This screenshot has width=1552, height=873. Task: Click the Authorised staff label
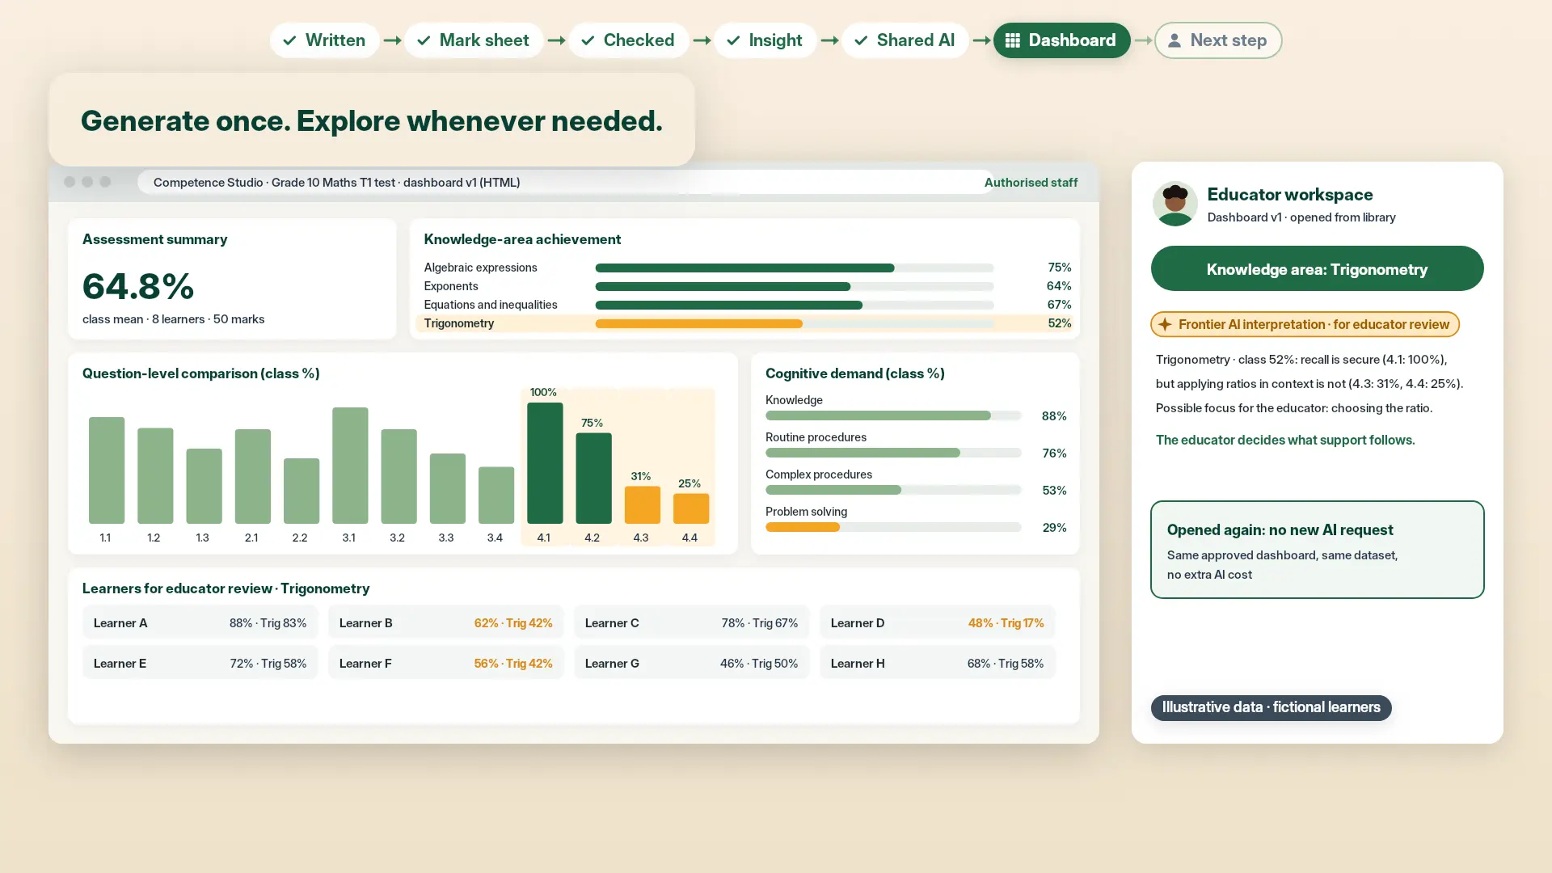[1031, 182]
